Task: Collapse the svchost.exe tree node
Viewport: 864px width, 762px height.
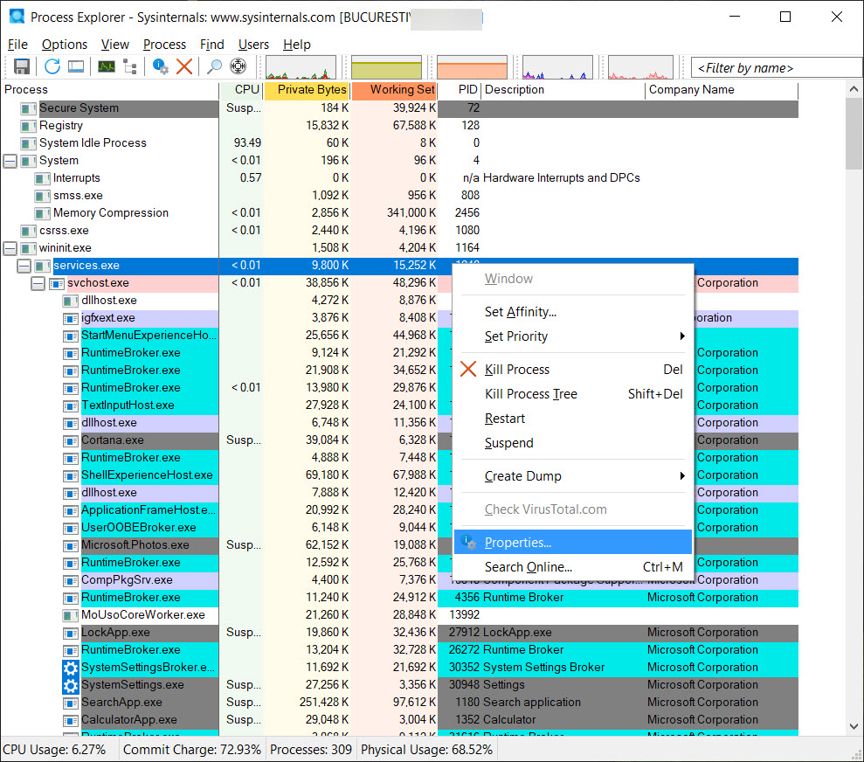Action: [38, 284]
